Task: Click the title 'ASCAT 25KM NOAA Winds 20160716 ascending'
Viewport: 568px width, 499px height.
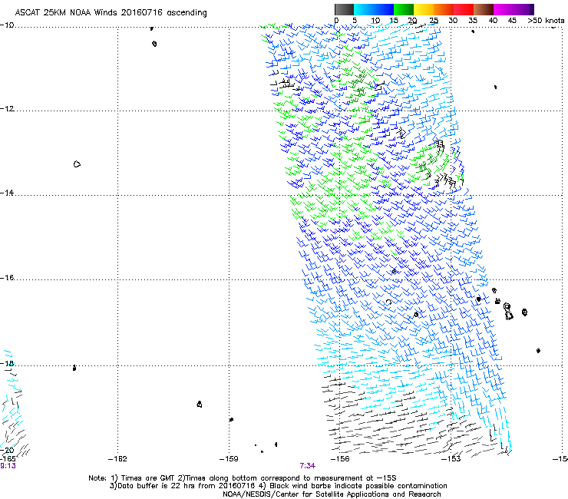Action: pos(111,13)
